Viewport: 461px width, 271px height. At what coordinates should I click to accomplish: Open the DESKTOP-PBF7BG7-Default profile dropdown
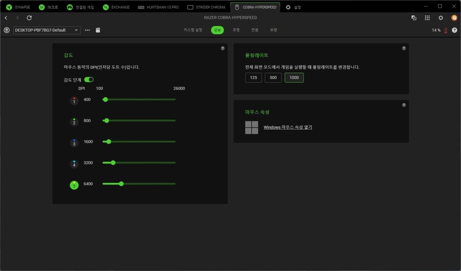pos(47,30)
